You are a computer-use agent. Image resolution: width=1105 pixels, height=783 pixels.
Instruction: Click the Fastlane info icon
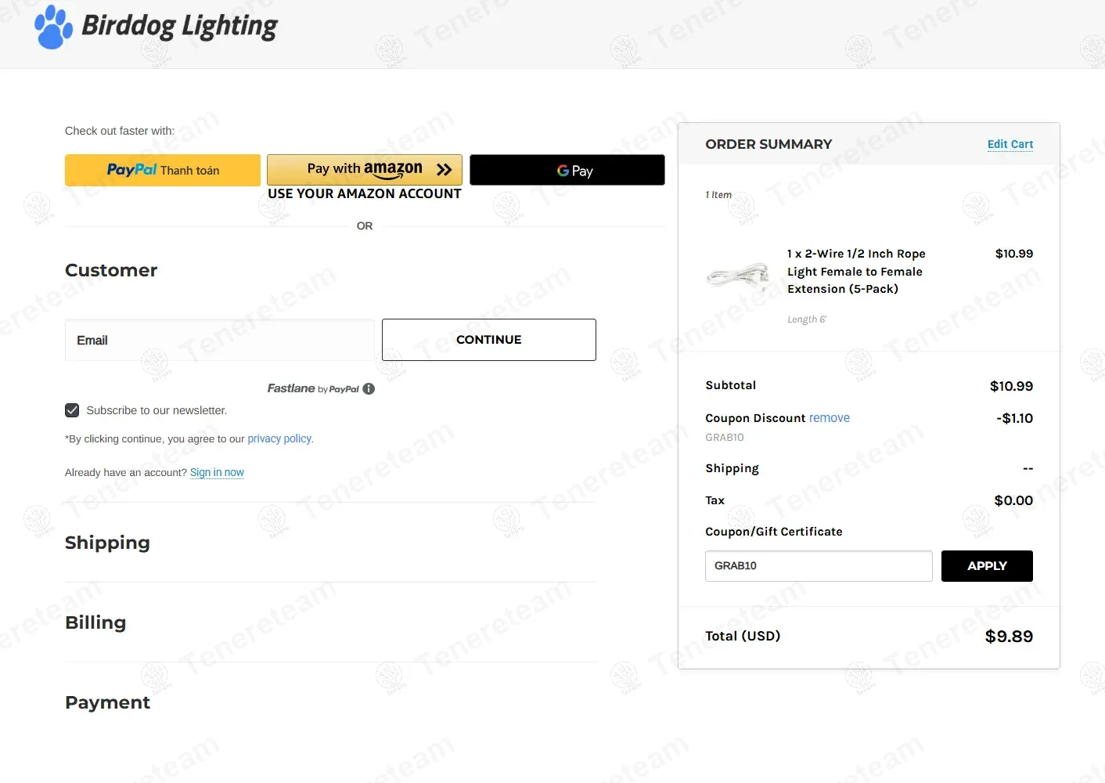tap(369, 389)
